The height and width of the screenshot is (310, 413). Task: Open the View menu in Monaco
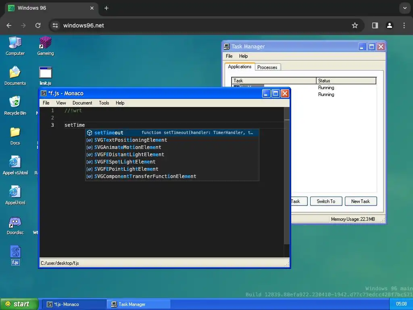point(61,103)
